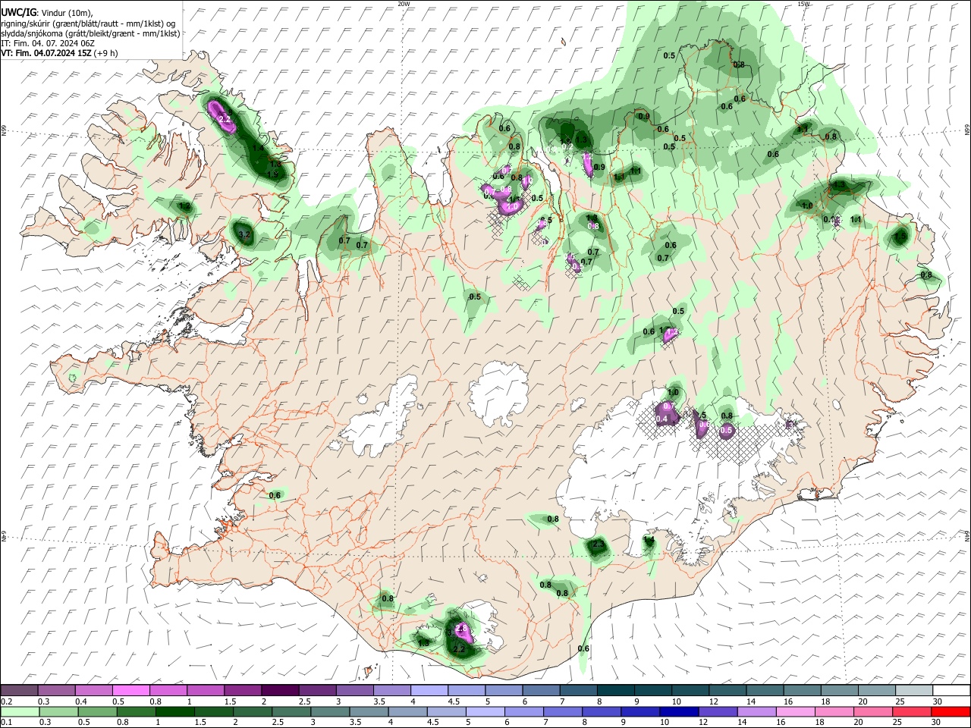Select the lavender top-row legend swatch labeled 4
This screenshot has height=728, width=971.
tap(429, 691)
